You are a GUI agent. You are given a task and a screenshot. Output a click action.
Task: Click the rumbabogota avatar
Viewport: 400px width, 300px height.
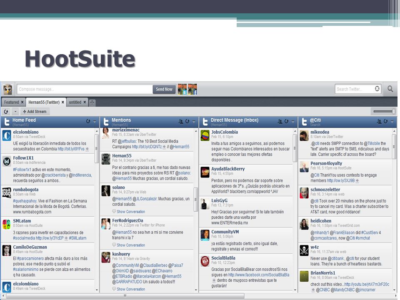tap(7, 193)
